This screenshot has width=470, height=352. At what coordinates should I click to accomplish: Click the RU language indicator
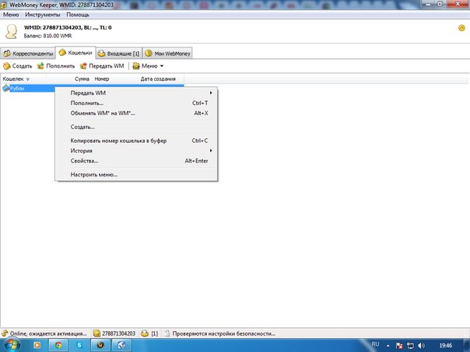(375, 344)
